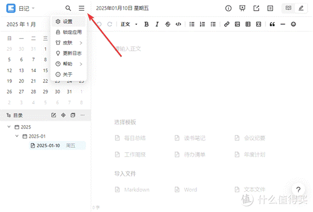Click the redo arrow icon
This screenshot has width=313, height=212.
pyautogui.click(x=110, y=24)
